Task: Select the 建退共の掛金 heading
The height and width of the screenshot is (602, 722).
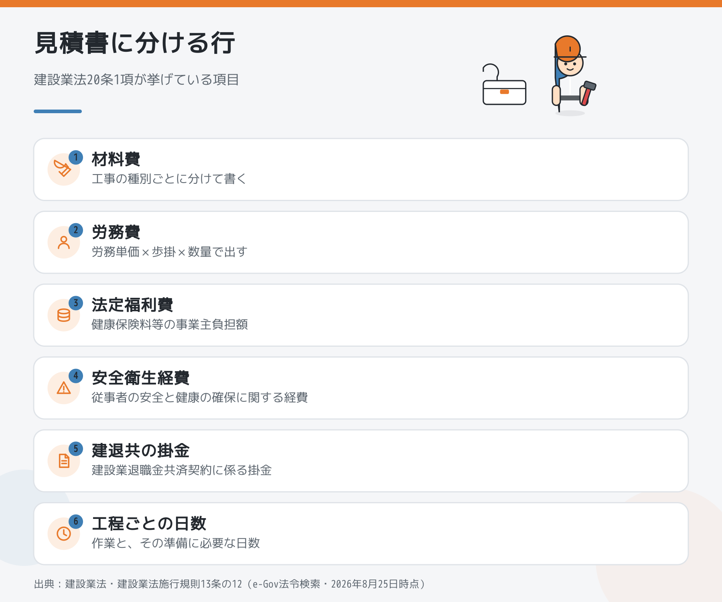Action: [x=140, y=451]
